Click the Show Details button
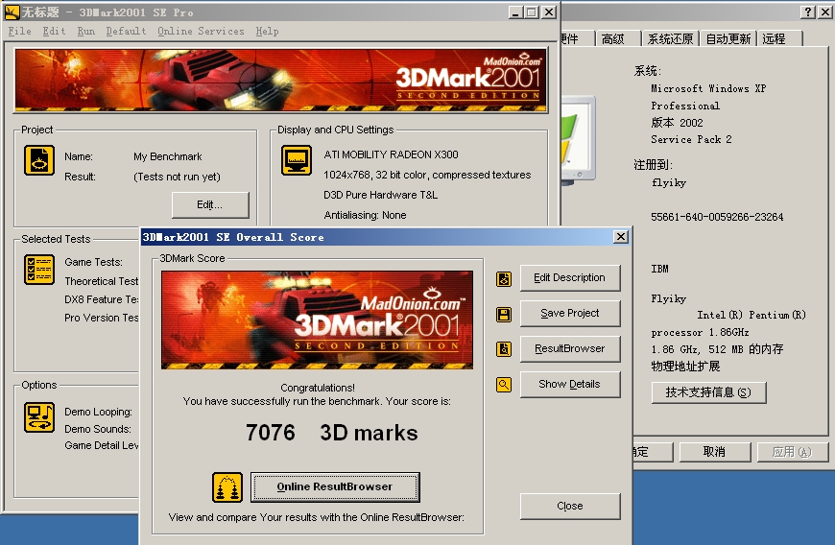Screen dimensions: 835x545 pos(570,384)
